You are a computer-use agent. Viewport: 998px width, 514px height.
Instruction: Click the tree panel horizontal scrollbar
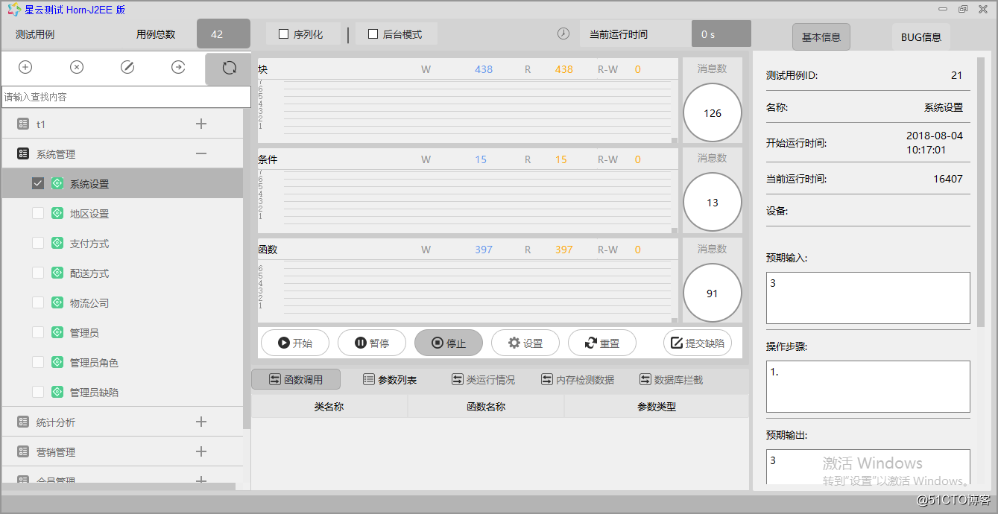(119, 486)
